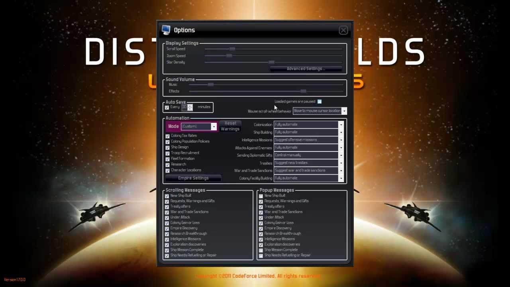510x287 pixels.
Task: Toggle Colony Population Policies checkbox
Action: click(167, 142)
